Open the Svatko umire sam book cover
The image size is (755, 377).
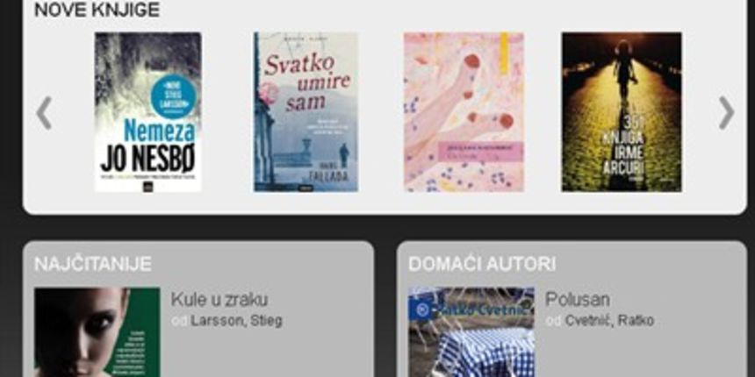pyautogui.click(x=306, y=112)
